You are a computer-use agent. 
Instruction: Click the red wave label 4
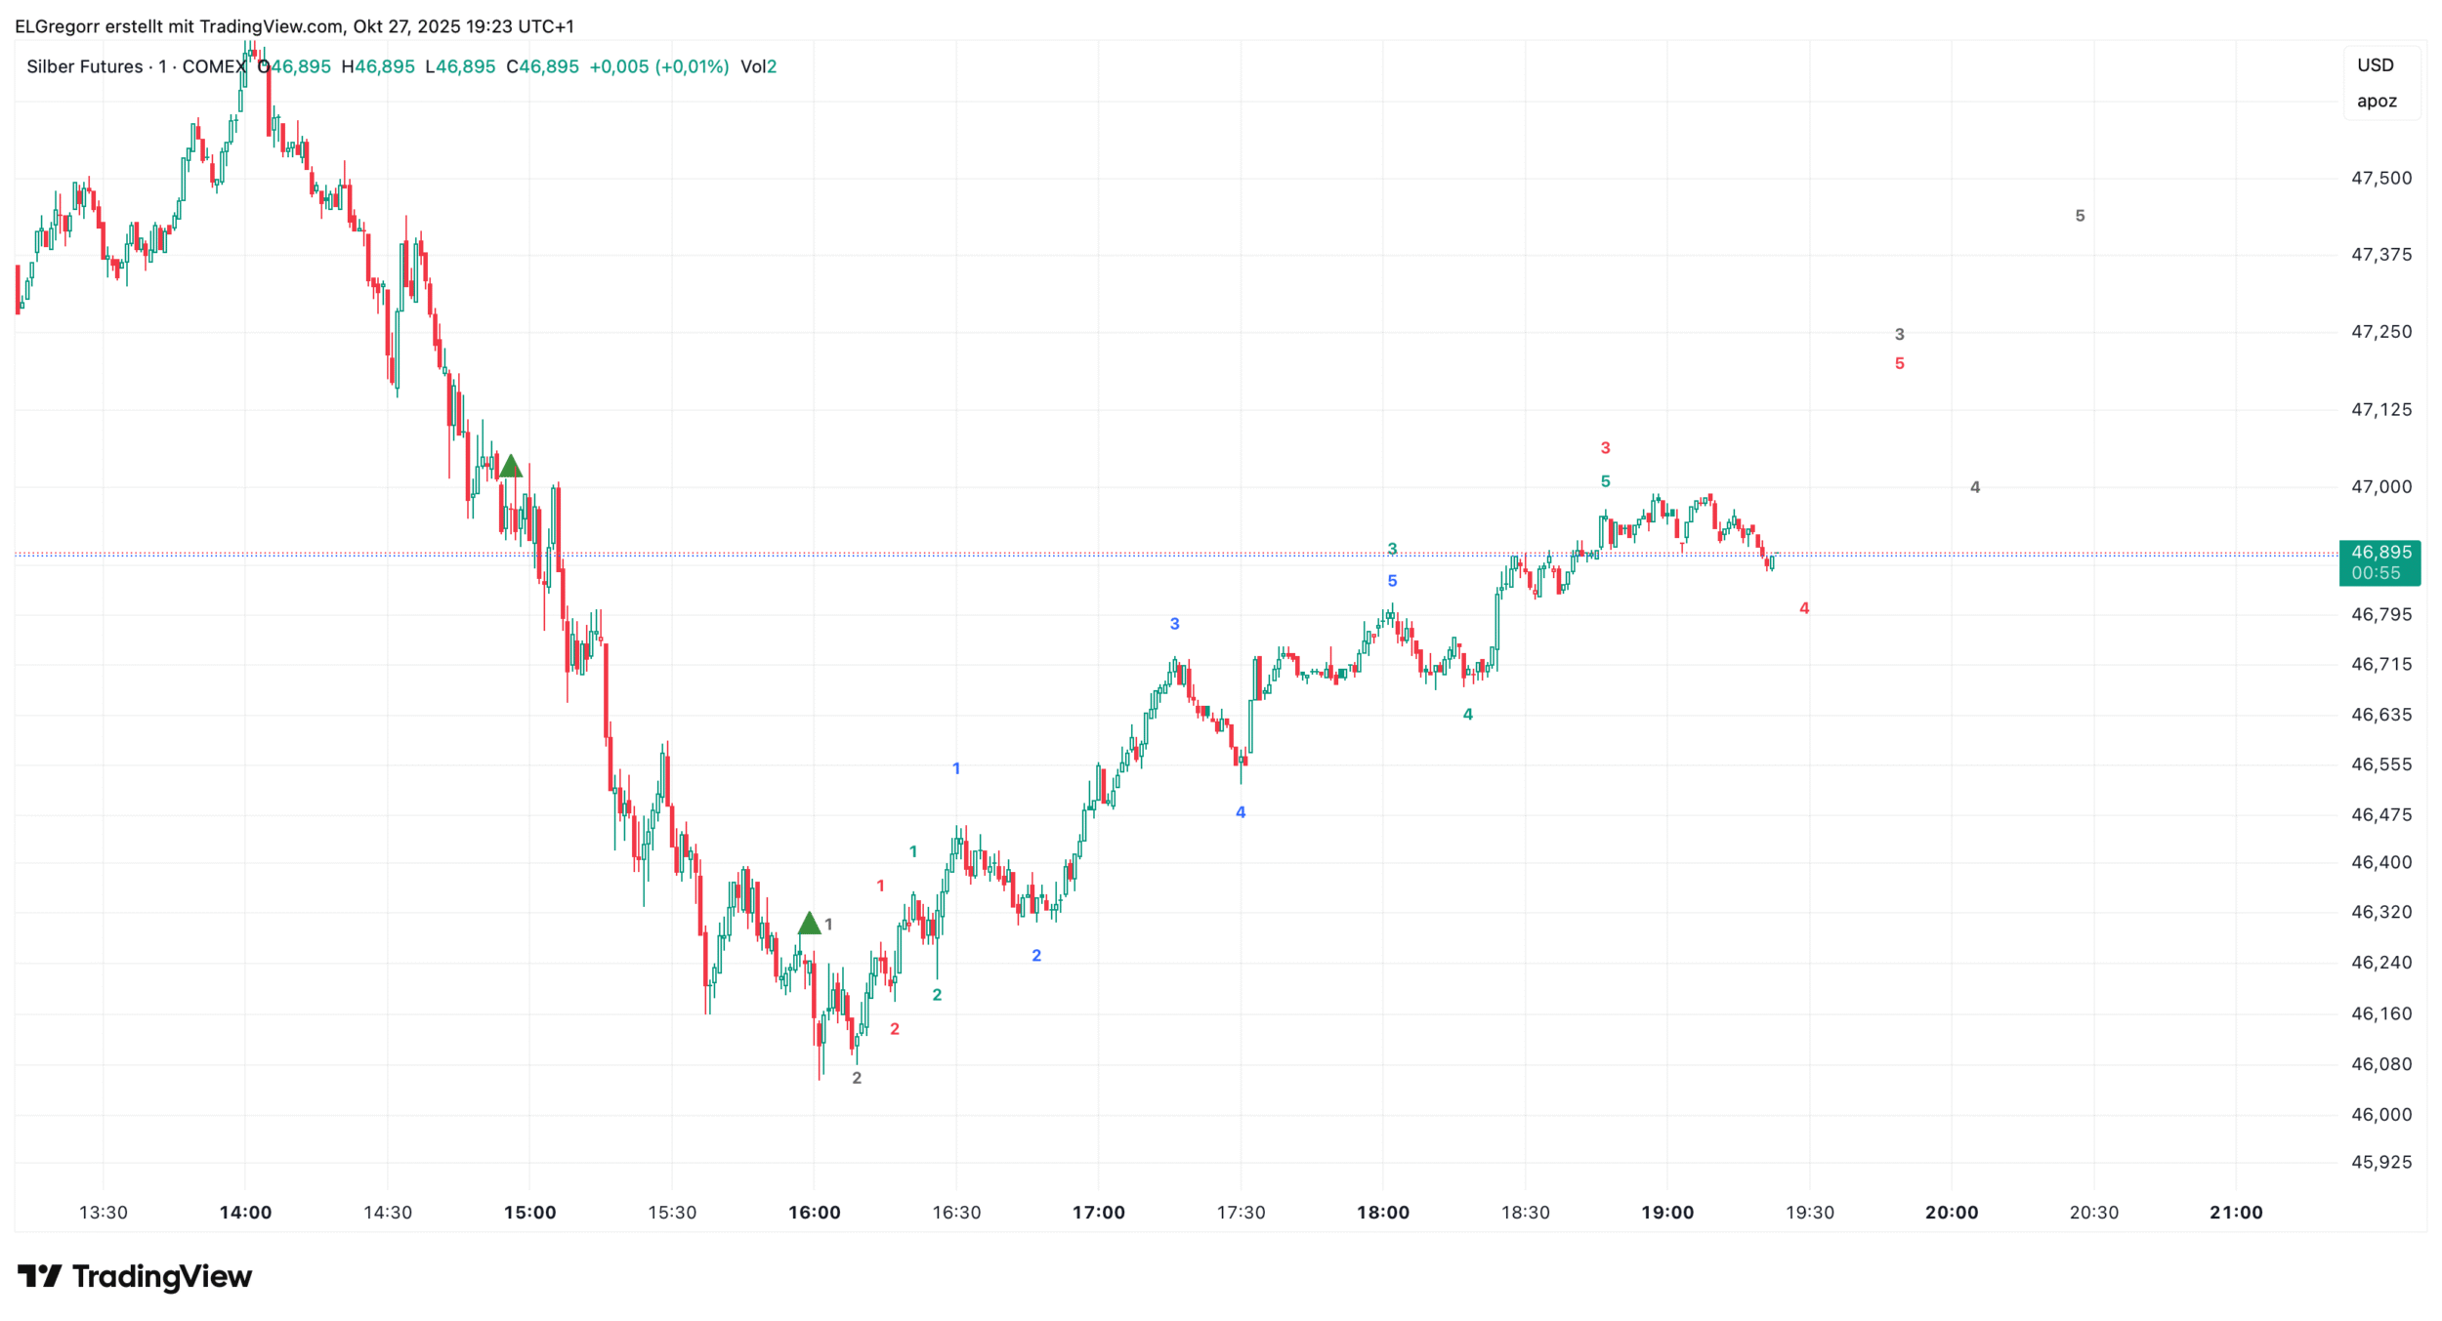pos(1804,608)
